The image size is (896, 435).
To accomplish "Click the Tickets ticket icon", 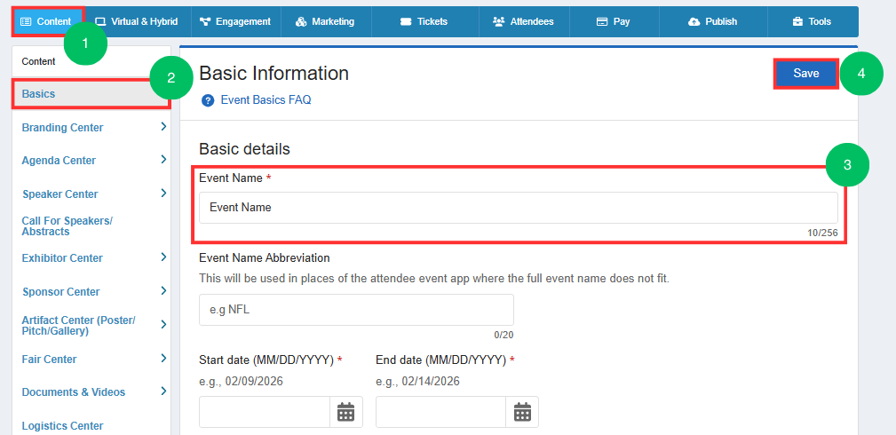I will point(406,21).
